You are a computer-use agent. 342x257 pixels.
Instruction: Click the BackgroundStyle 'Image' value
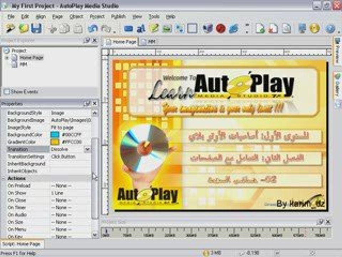pyautogui.click(x=58, y=113)
